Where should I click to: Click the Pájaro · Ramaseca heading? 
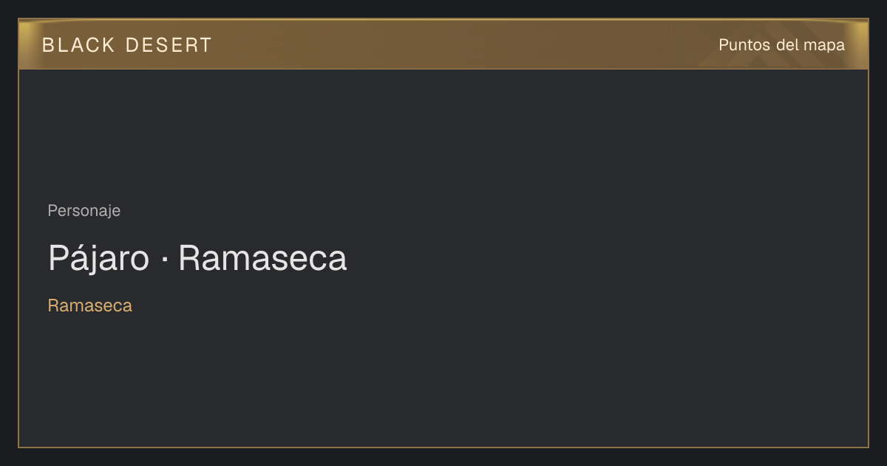197,258
